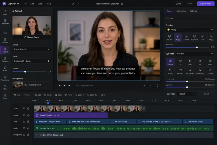Image resolution: width=217 pixels, height=145 pixels.
Task: Open the Export menu
Action: [x=40, y=4]
